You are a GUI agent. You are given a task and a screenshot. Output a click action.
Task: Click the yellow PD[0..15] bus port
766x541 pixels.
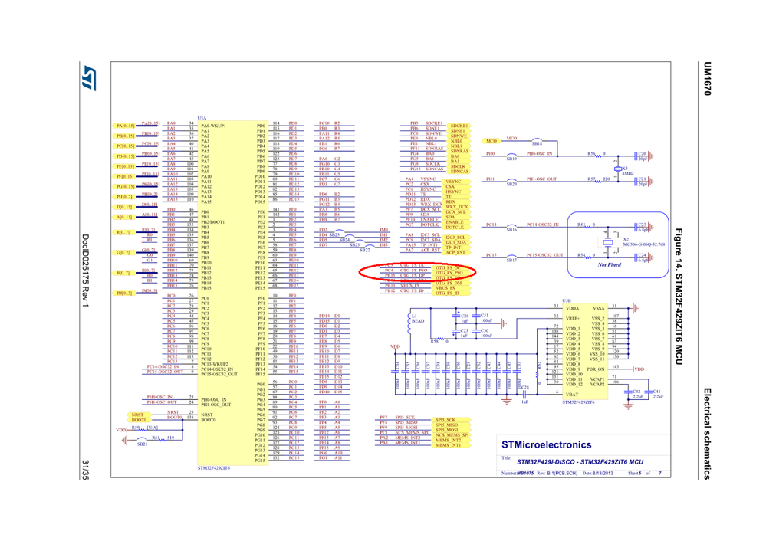point(125,156)
